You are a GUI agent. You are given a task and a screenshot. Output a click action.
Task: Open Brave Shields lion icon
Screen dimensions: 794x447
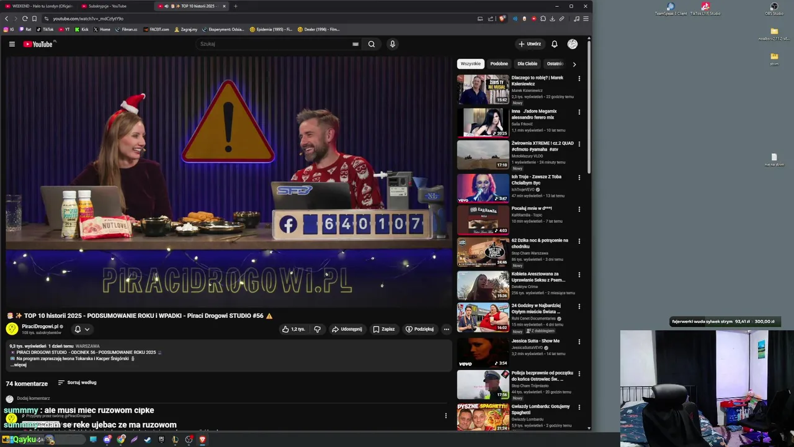501,19
